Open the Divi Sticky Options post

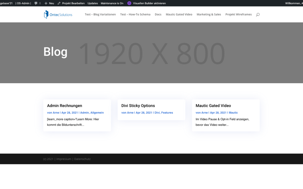(138, 106)
